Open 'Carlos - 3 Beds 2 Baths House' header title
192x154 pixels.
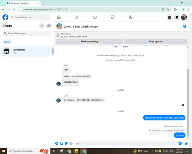click(81, 27)
